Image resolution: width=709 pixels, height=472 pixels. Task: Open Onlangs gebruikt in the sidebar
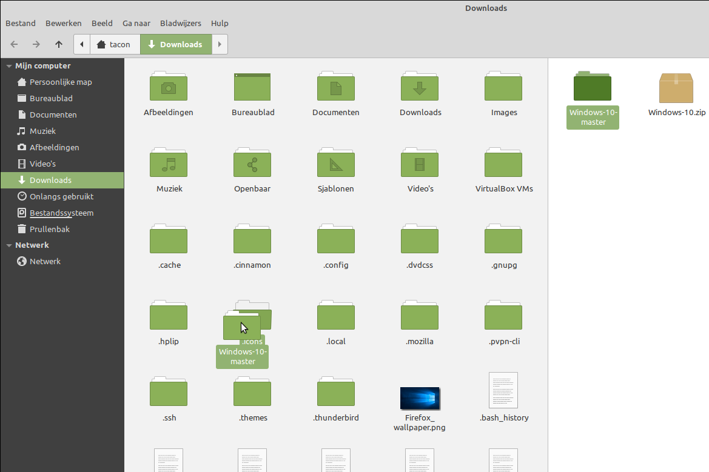[x=61, y=196]
